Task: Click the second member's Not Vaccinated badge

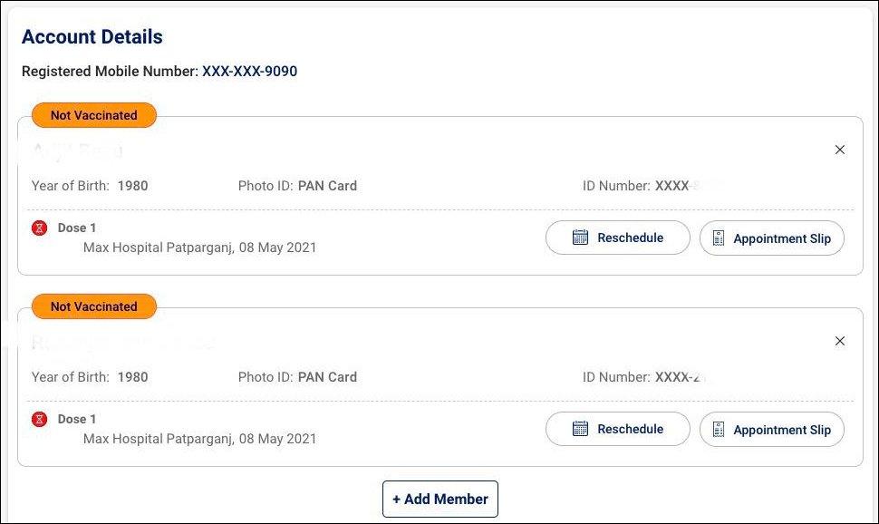Action: (x=94, y=306)
